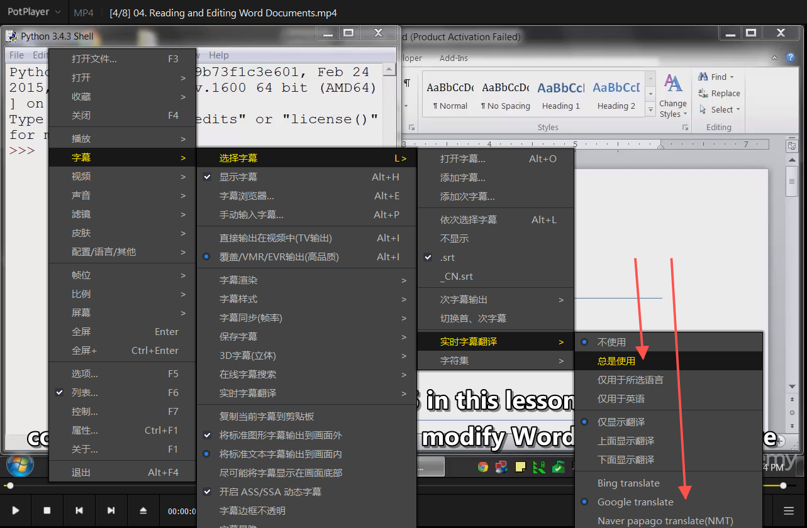This screenshot has height=528, width=807.
Task: Click the Replace icon in Word's Editing group
Action: 703,93
